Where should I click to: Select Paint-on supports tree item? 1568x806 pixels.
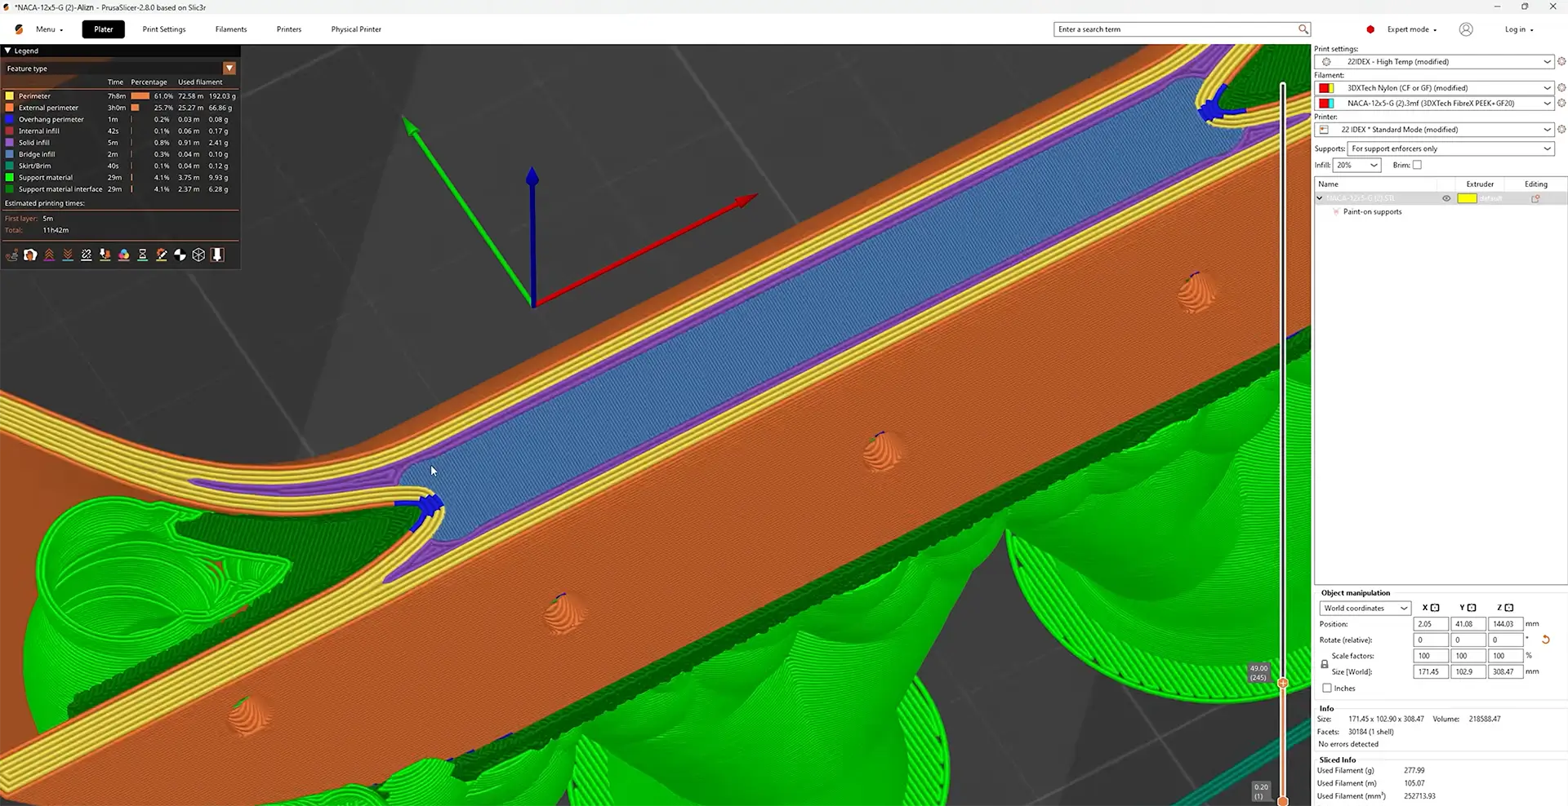click(x=1372, y=212)
